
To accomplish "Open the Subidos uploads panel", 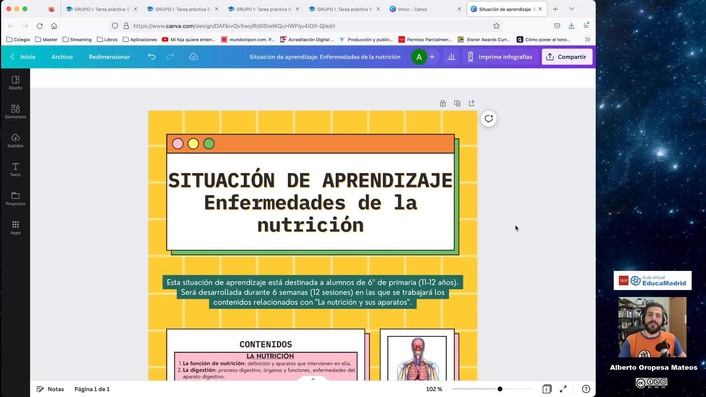I will (x=15, y=140).
